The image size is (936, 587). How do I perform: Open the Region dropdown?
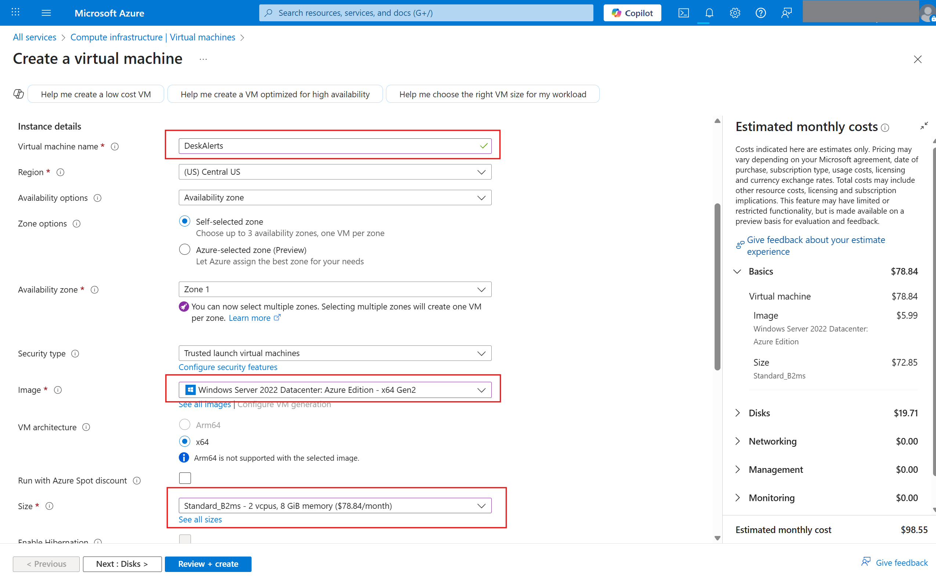tap(335, 172)
